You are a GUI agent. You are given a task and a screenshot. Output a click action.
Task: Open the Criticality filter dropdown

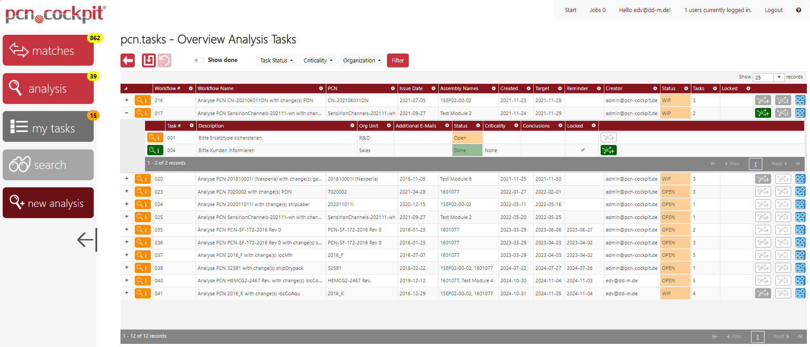pos(318,61)
